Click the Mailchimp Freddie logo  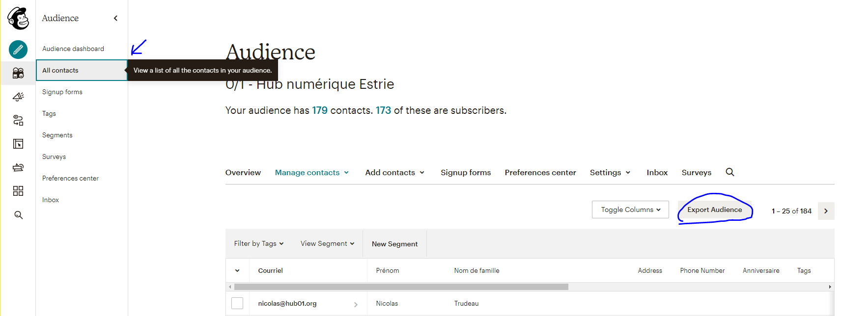[x=18, y=18]
